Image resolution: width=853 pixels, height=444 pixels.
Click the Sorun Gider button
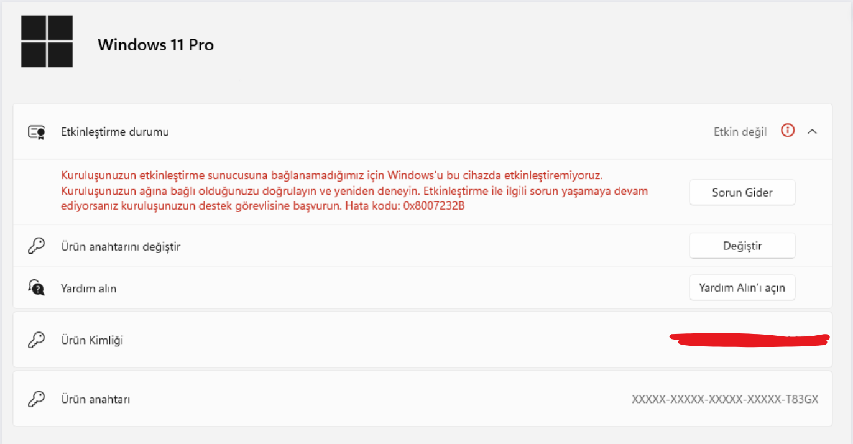click(x=742, y=192)
